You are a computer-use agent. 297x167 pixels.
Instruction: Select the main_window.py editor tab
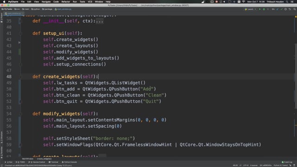pos(13,13)
